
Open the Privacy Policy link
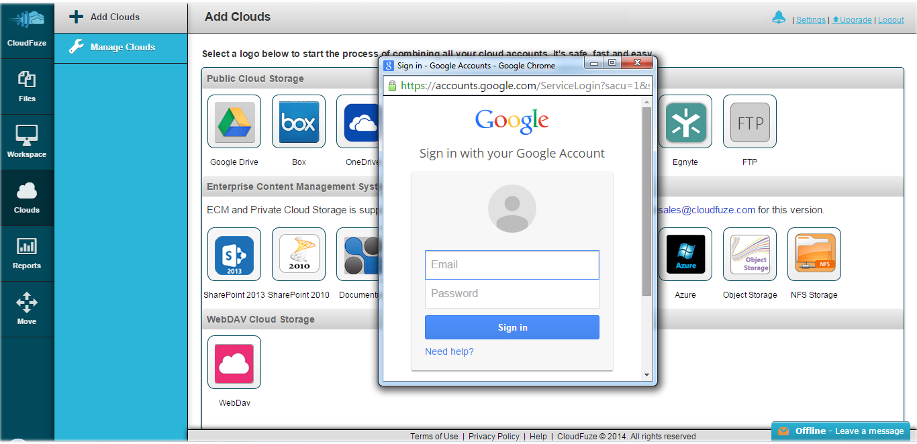pyautogui.click(x=494, y=437)
